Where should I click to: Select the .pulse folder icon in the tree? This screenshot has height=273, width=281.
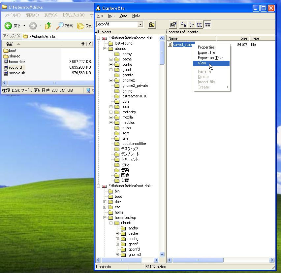pos(117,128)
